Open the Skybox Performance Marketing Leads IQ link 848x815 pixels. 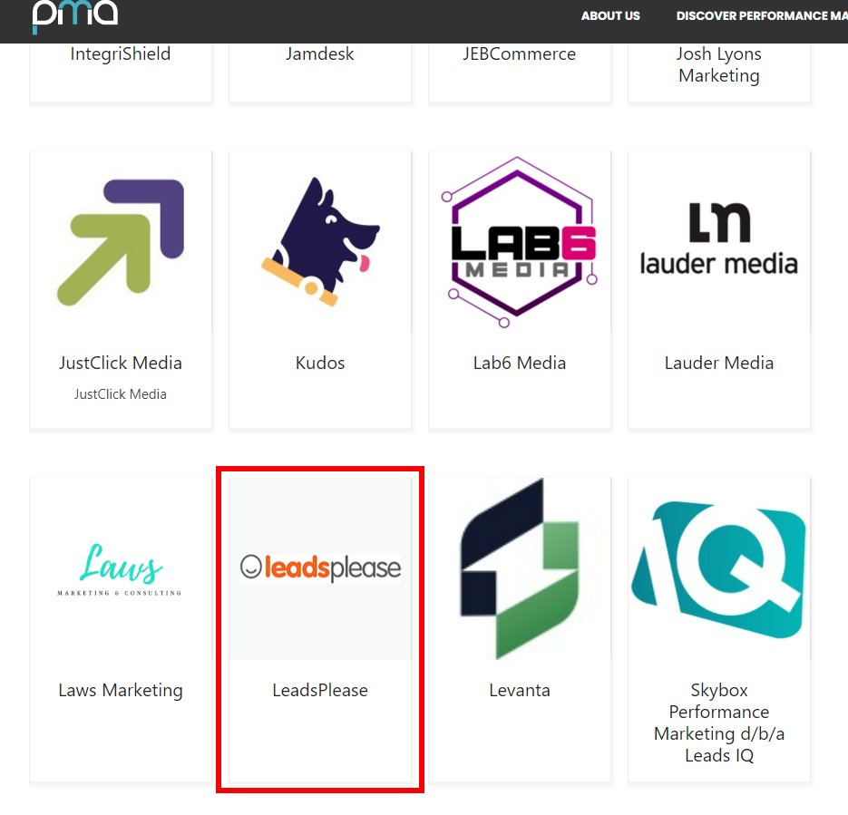718,723
